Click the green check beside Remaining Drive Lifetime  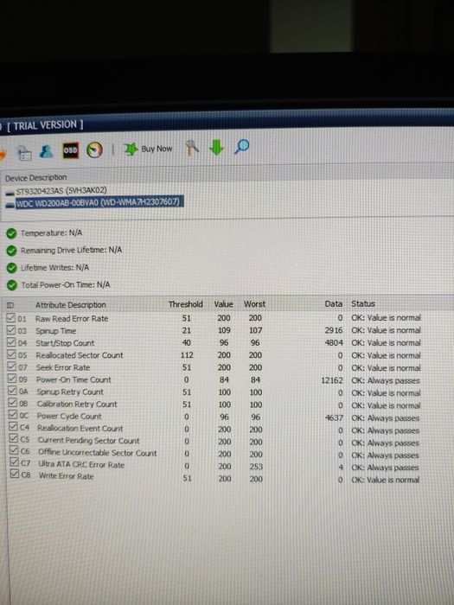11,251
